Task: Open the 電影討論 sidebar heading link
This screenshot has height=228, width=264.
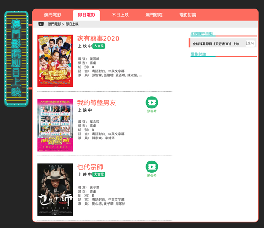Action: [198, 54]
